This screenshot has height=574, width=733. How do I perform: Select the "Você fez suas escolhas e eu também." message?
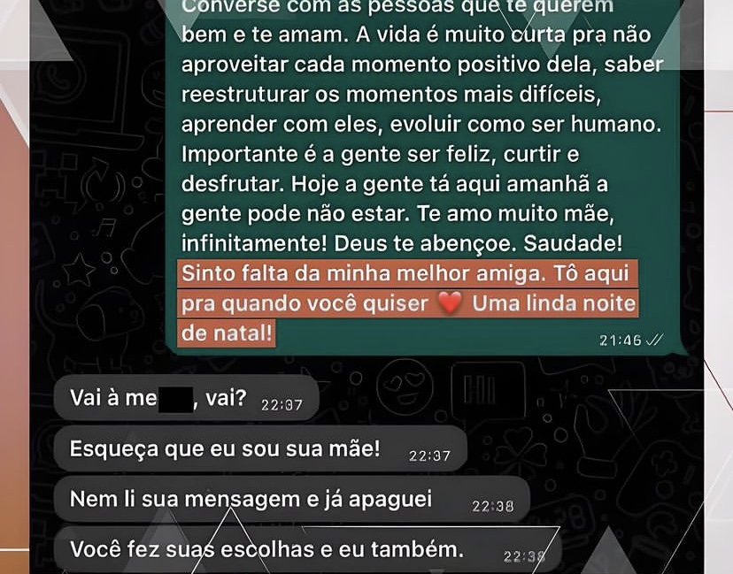coord(307,550)
